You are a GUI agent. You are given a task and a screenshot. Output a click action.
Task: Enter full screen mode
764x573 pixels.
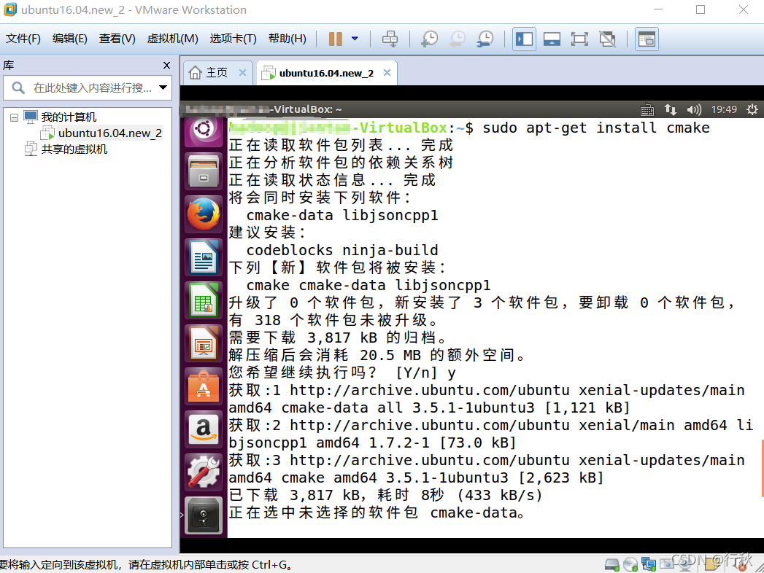(579, 39)
